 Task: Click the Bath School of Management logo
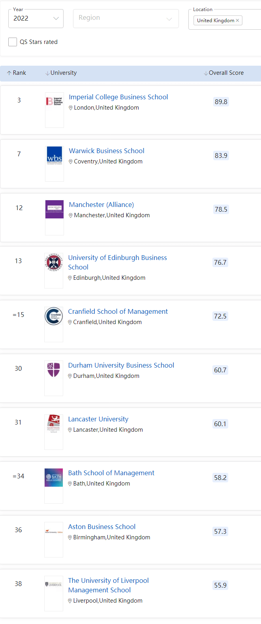(54, 477)
